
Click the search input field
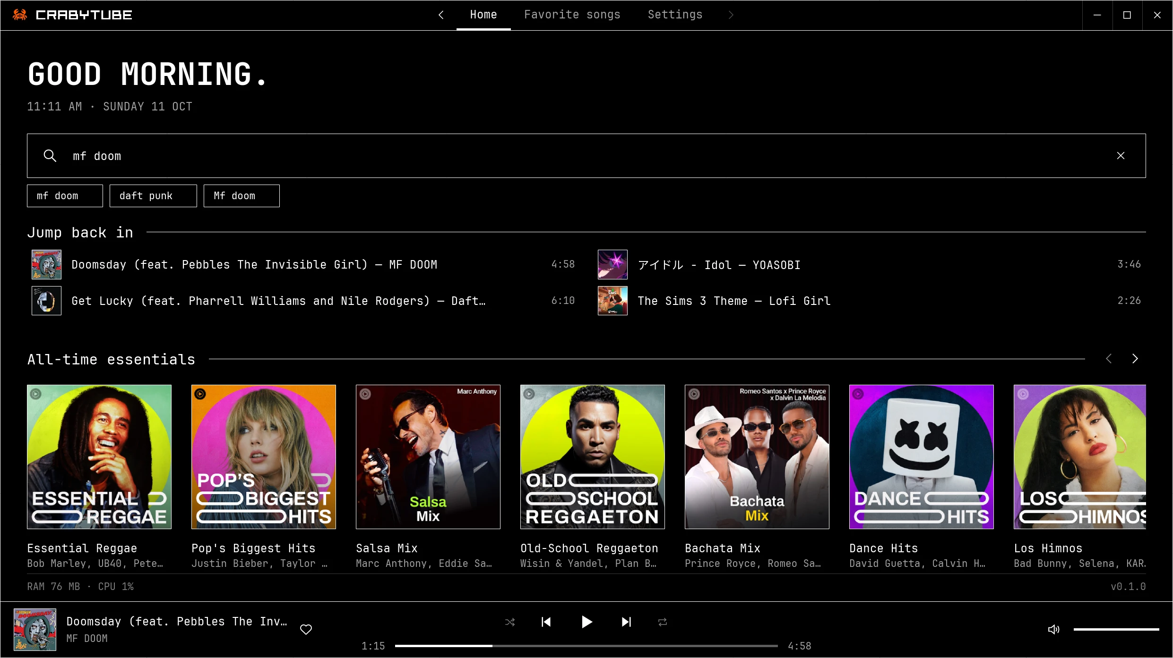point(586,156)
